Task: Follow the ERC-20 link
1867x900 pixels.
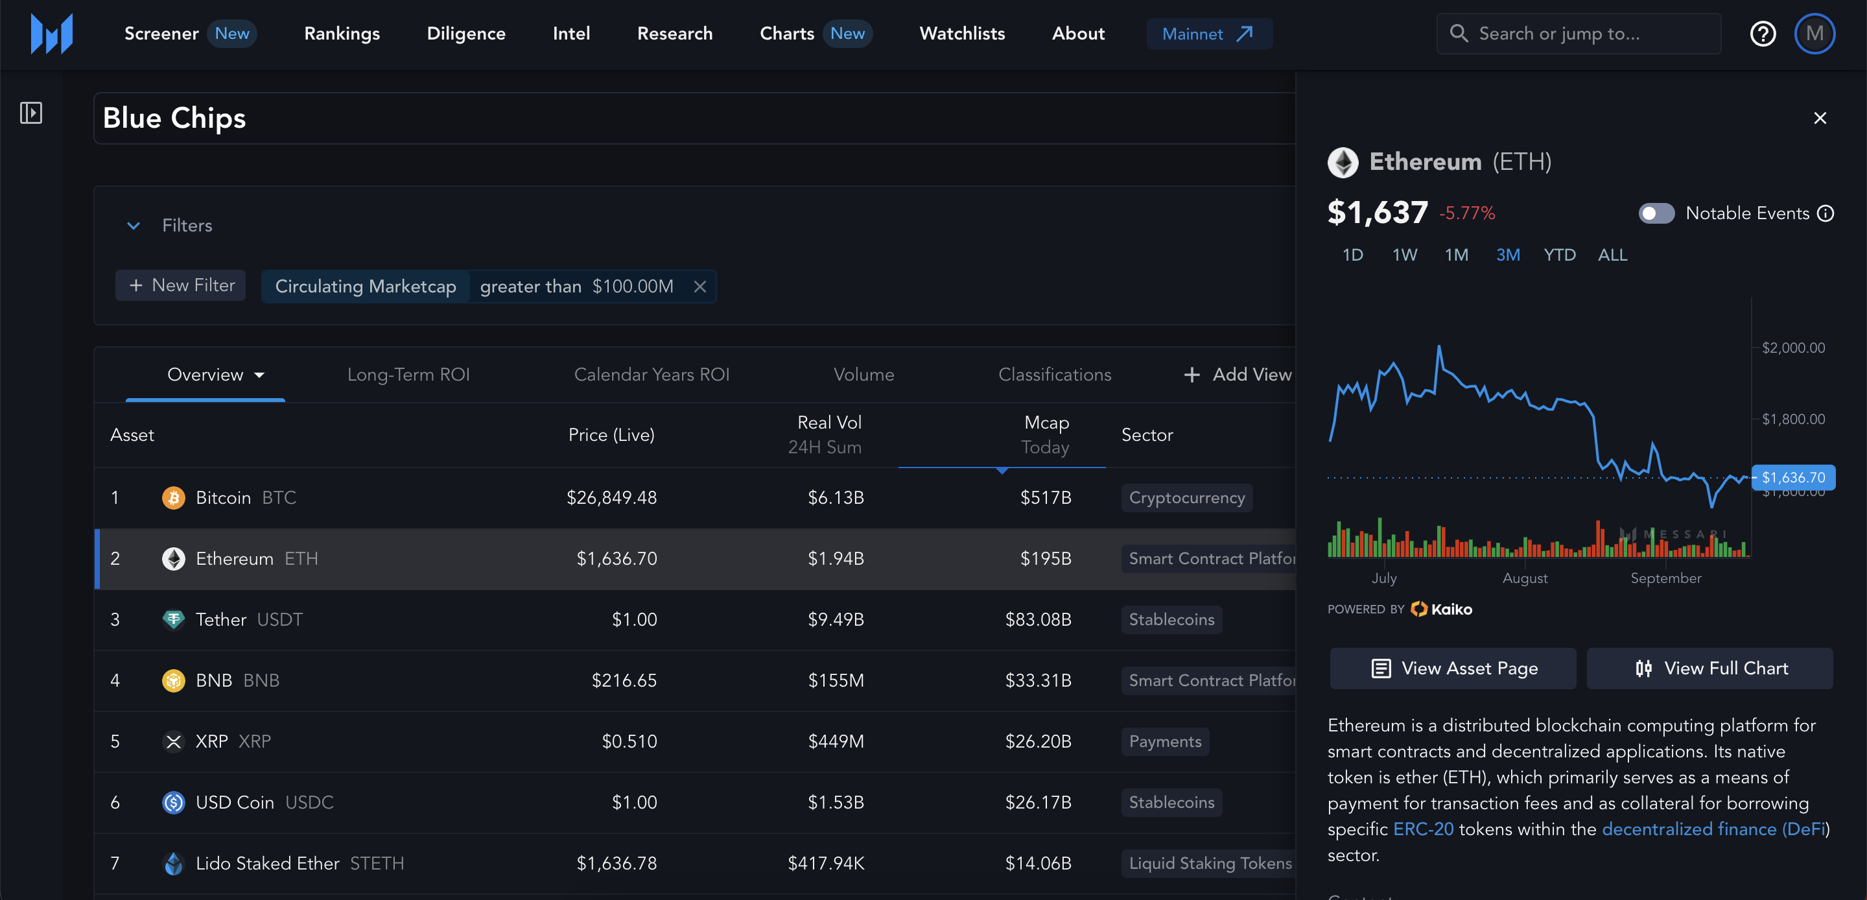Action: coord(1423,829)
